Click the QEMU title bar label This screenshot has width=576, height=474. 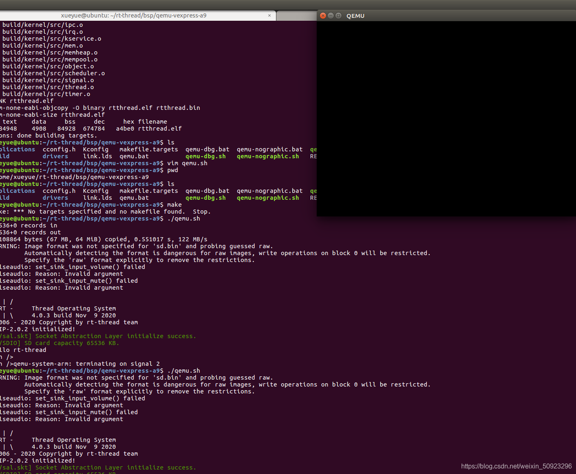click(x=355, y=16)
